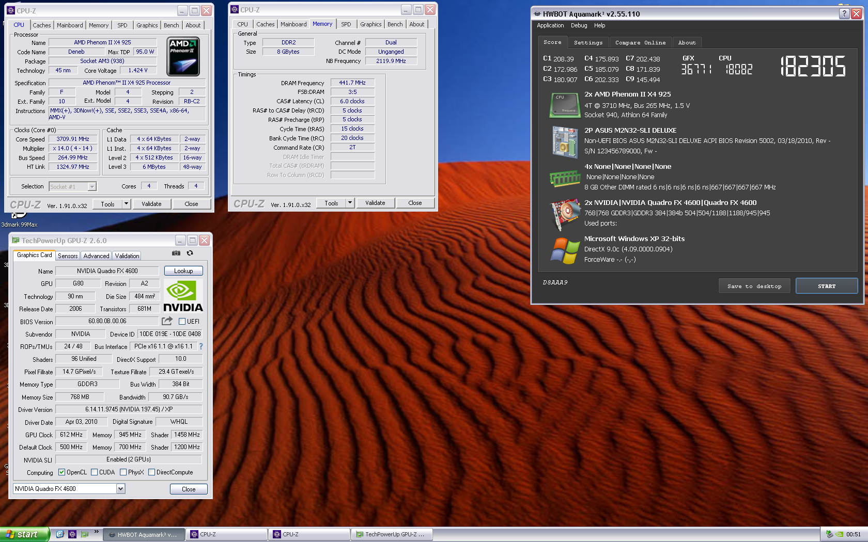Open the Mainboard tab in the left CPU-Z window
The height and width of the screenshot is (542, 868).
pos(70,25)
